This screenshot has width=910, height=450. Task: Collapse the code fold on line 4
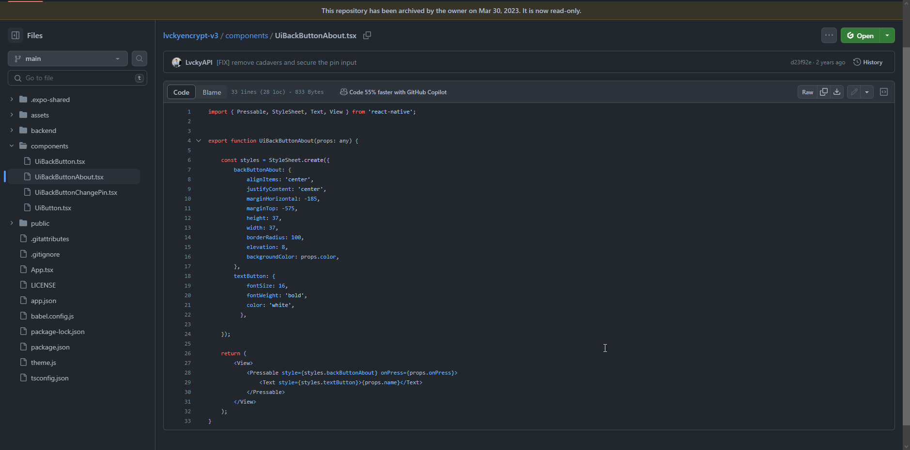pos(199,141)
